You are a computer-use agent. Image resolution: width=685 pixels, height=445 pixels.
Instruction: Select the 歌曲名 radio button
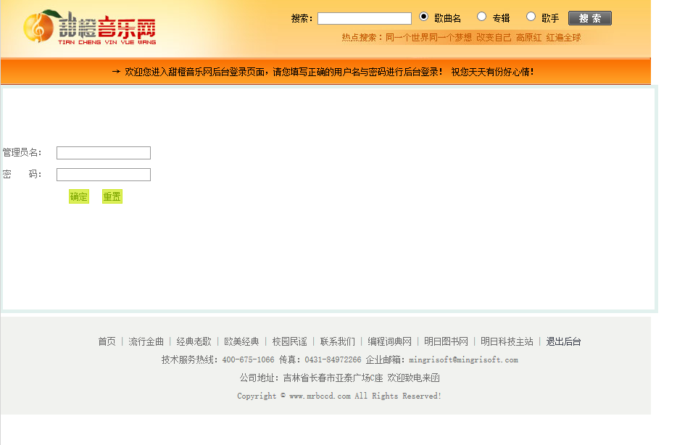click(424, 17)
